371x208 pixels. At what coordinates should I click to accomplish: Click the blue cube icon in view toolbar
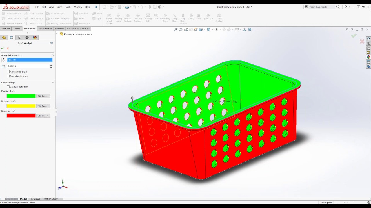[x=250, y=29]
